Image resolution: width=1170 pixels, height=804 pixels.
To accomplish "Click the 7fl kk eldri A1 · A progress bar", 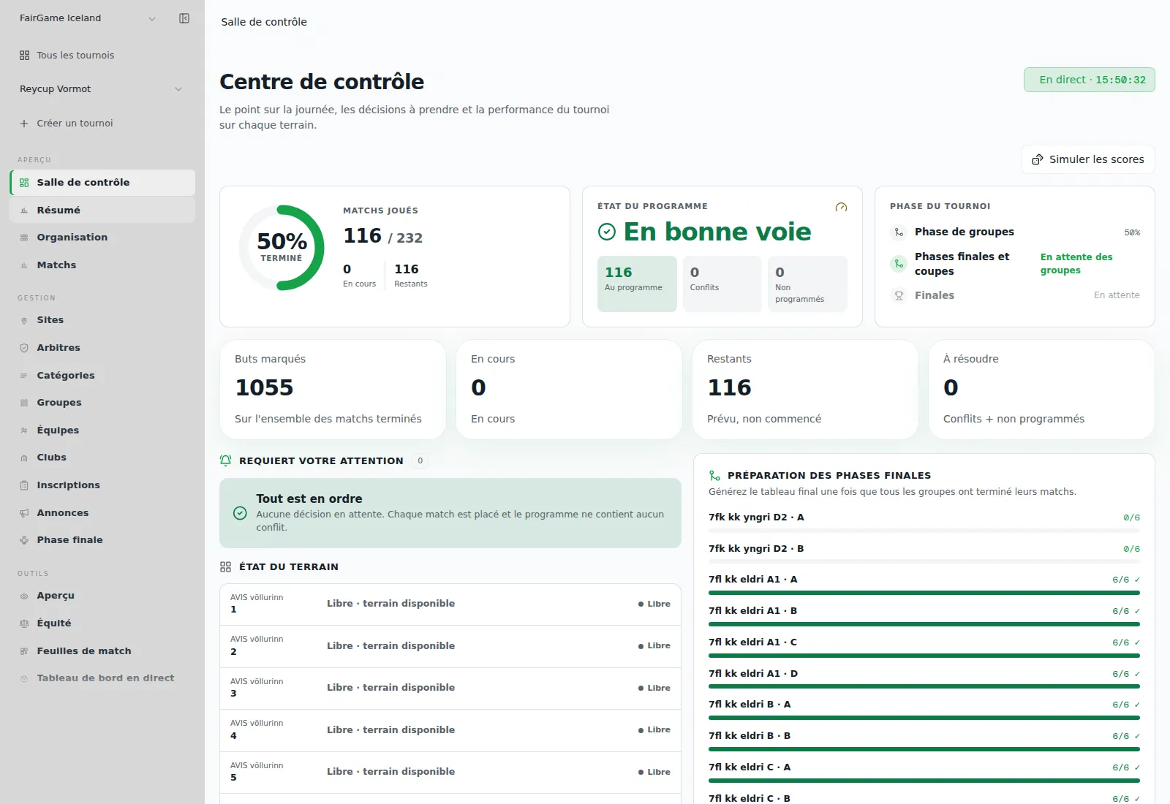I will click(924, 593).
